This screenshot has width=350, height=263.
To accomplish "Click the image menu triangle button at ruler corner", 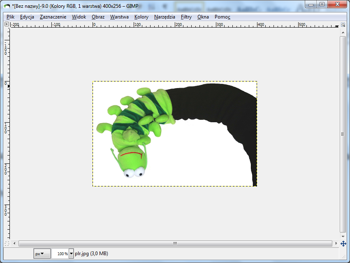I will coord(7,24).
